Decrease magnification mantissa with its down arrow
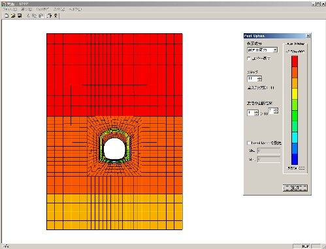The image size is (326, 249). [x=256, y=114]
